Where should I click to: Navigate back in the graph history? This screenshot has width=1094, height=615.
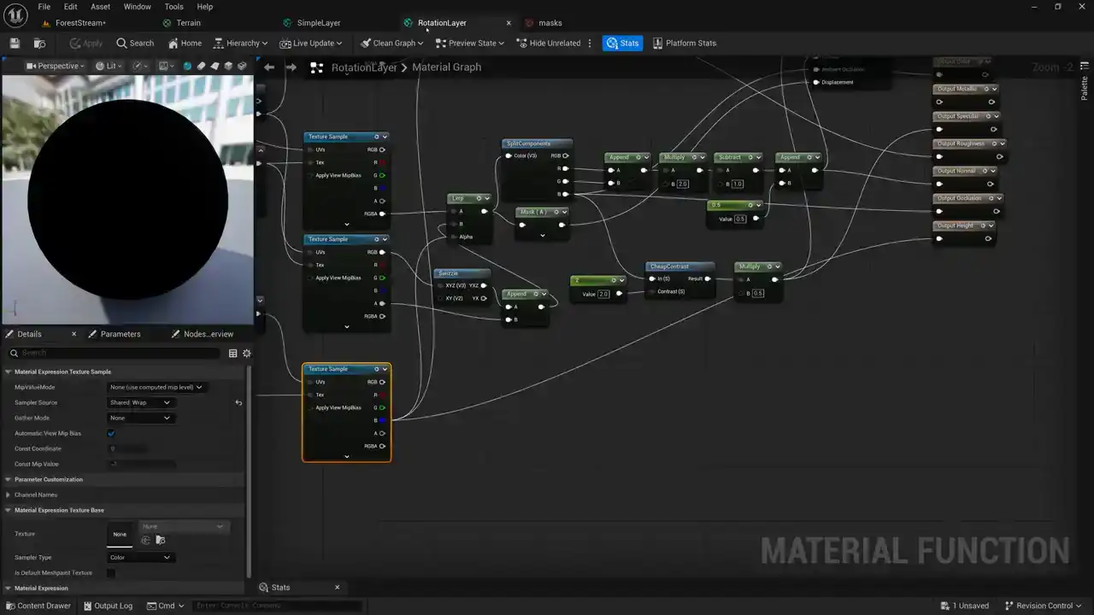click(269, 67)
